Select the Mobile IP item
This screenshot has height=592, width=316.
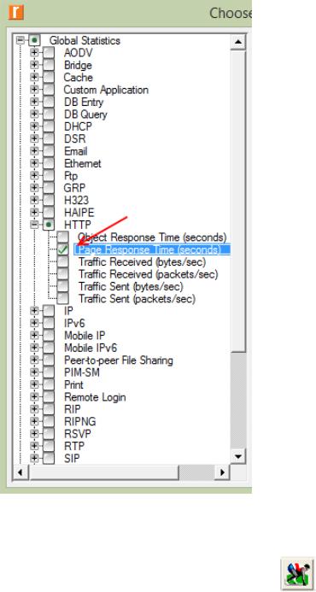(85, 335)
